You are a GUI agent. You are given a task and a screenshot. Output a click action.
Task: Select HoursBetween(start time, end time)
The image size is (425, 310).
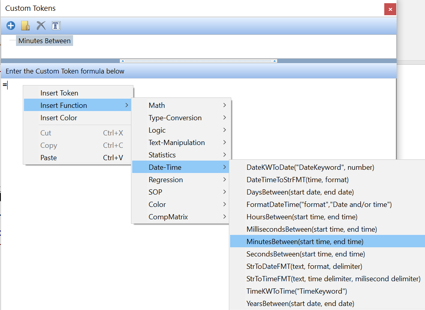point(302,217)
